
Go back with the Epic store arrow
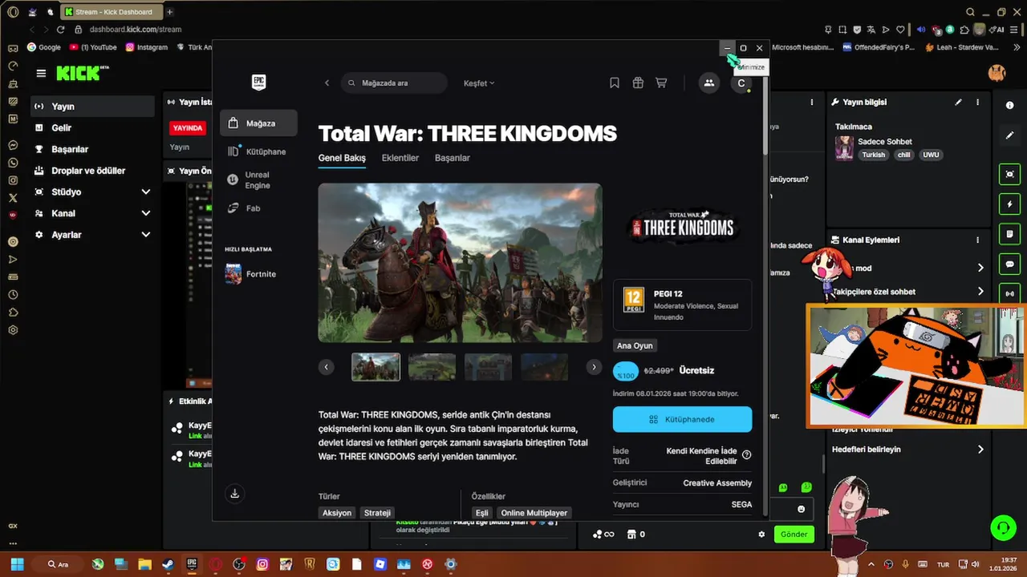(x=327, y=83)
